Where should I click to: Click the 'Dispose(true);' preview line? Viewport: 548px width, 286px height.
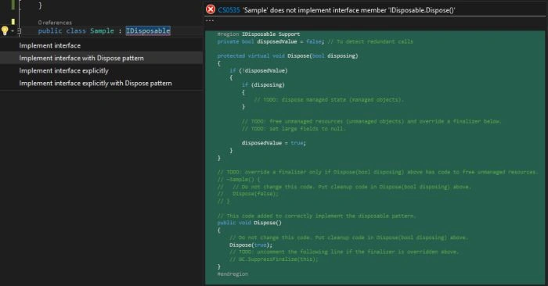click(x=251, y=245)
